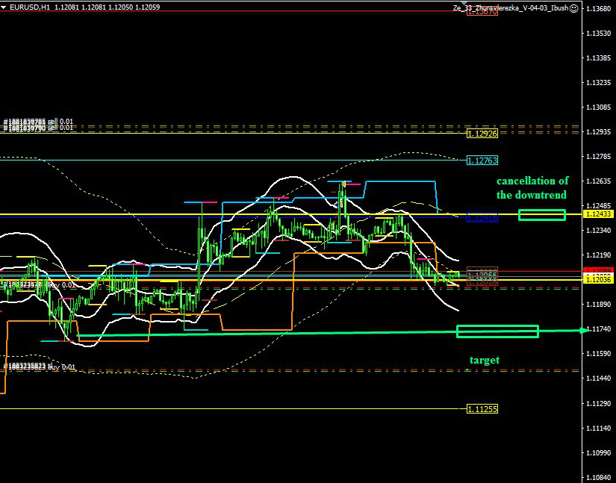Select the #1881839790 sell 0.01 order label

[x=38, y=128]
